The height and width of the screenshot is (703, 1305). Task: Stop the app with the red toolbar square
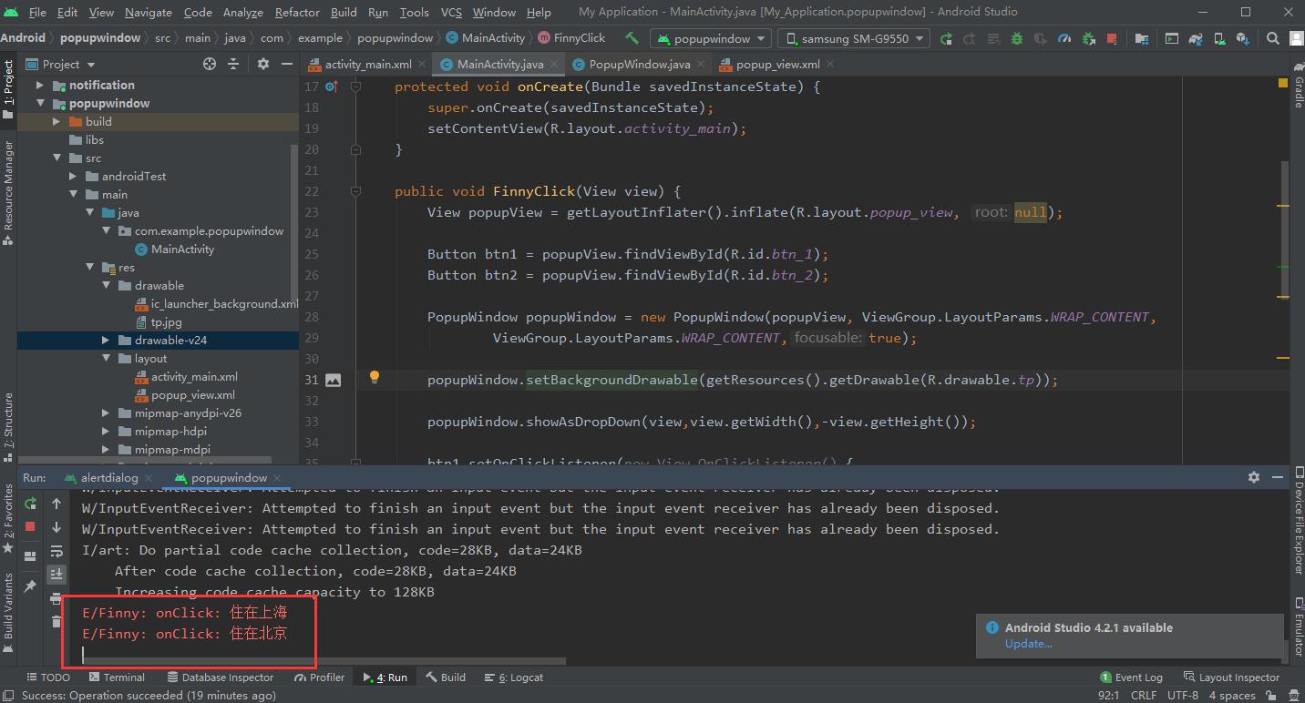click(x=1112, y=38)
